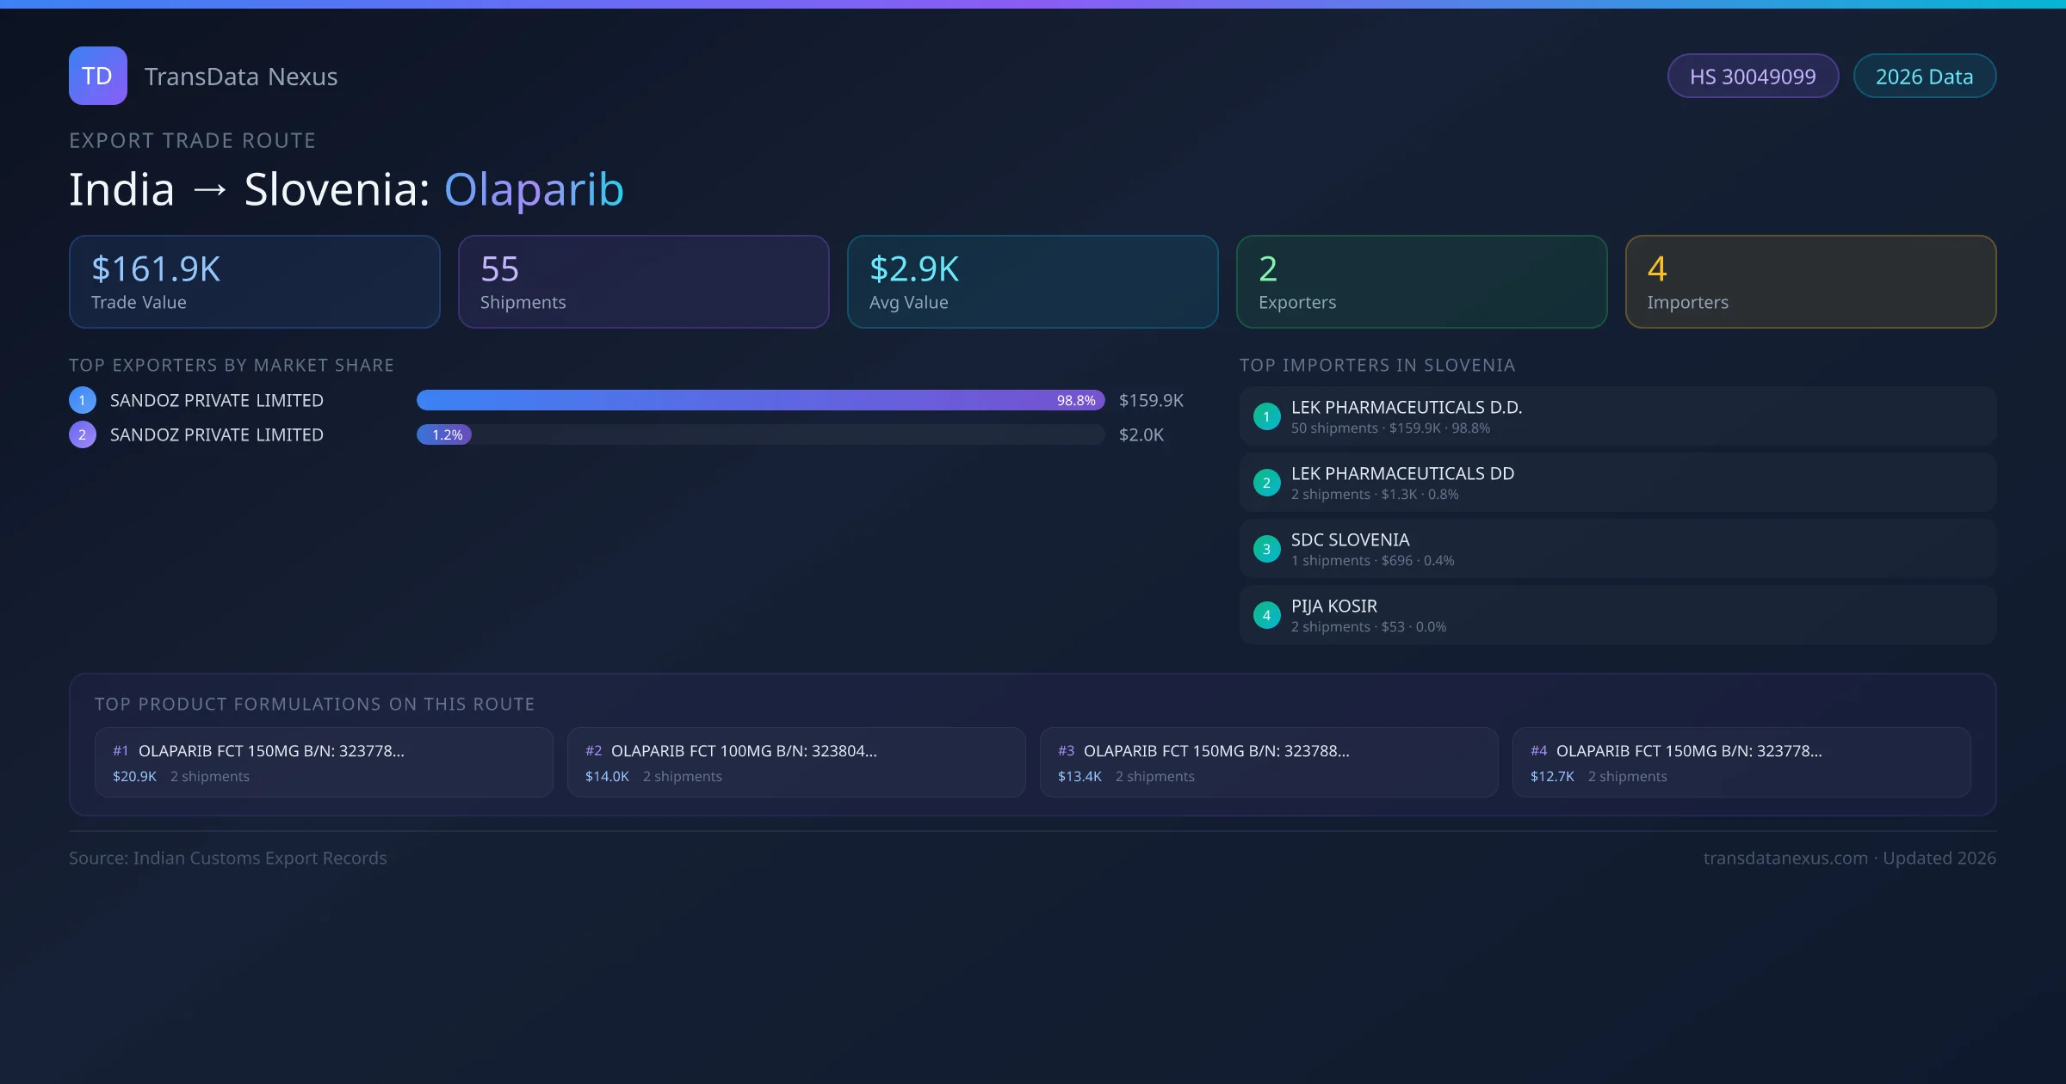2066x1084 pixels.
Task: Open the 55 Shipments card
Action: [643, 282]
